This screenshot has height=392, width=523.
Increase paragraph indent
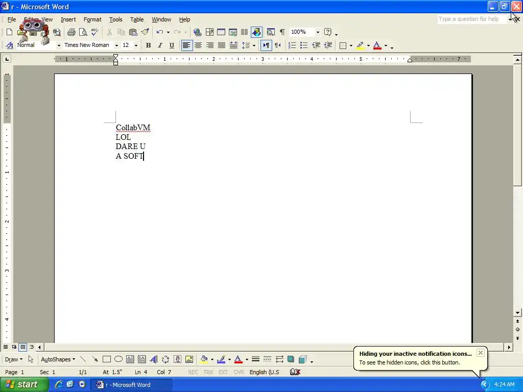(328, 45)
